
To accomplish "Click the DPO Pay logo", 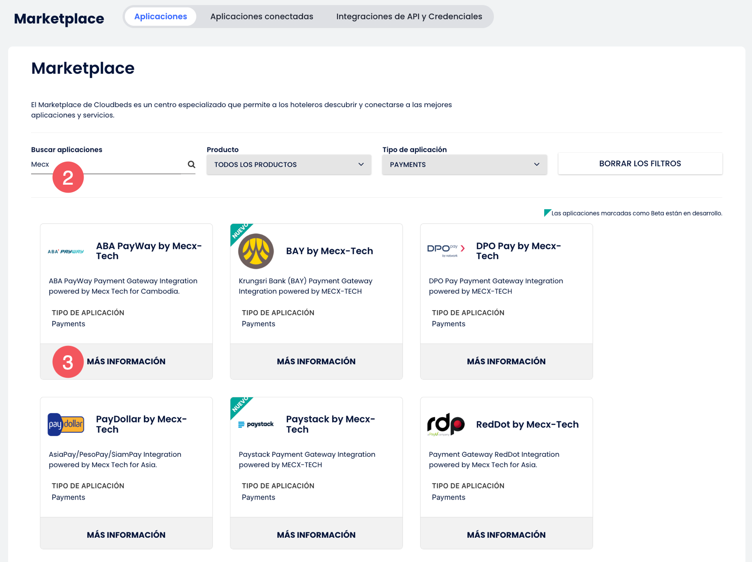I will click(x=446, y=250).
